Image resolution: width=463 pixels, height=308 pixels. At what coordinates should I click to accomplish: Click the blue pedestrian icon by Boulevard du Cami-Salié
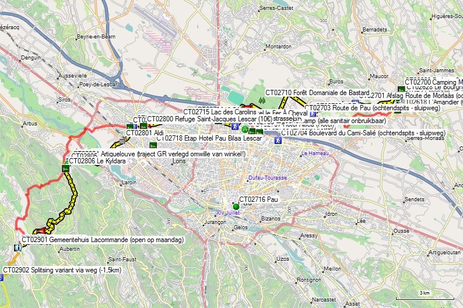(278, 140)
